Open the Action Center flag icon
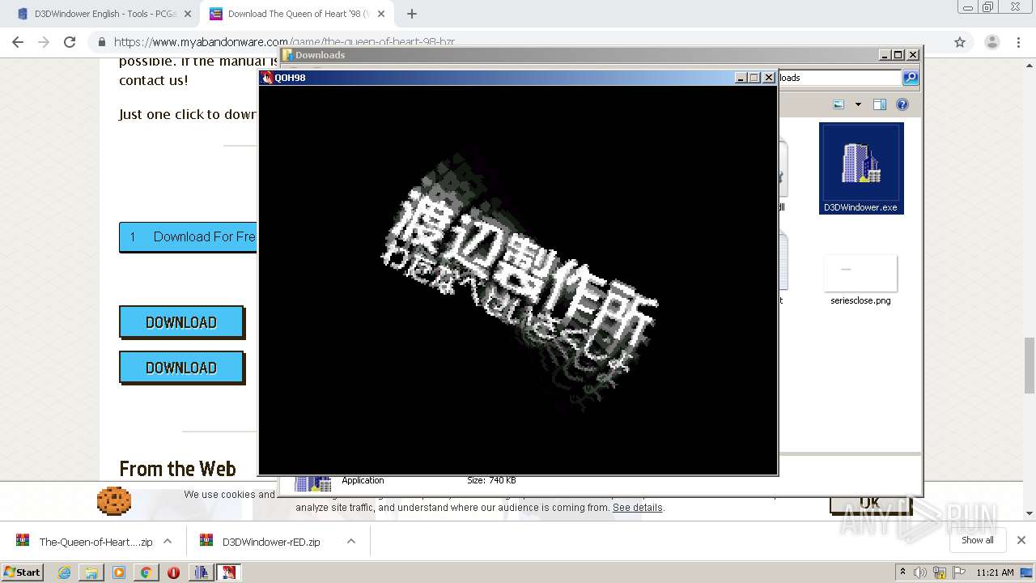Image resolution: width=1036 pixels, height=583 pixels. click(959, 572)
